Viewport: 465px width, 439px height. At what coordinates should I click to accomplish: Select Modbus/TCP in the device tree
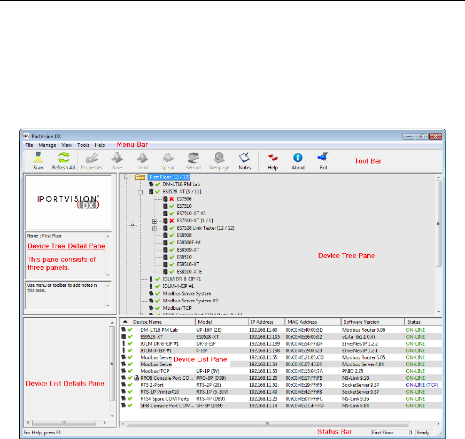tap(177, 308)
